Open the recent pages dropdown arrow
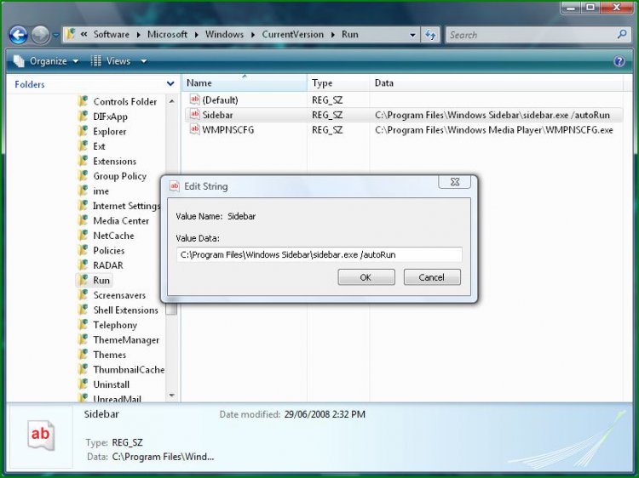 click(x=56, y=36)
